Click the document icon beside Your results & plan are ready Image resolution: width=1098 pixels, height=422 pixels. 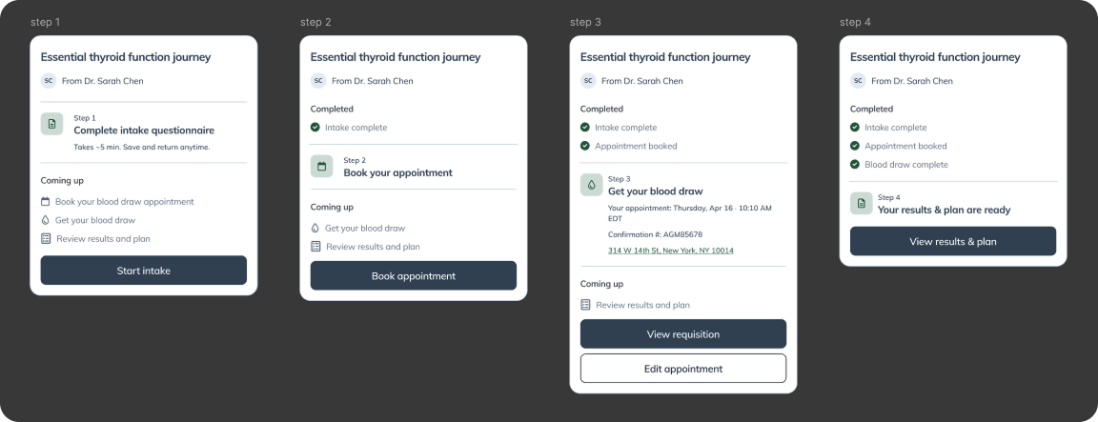coord(862,204)
